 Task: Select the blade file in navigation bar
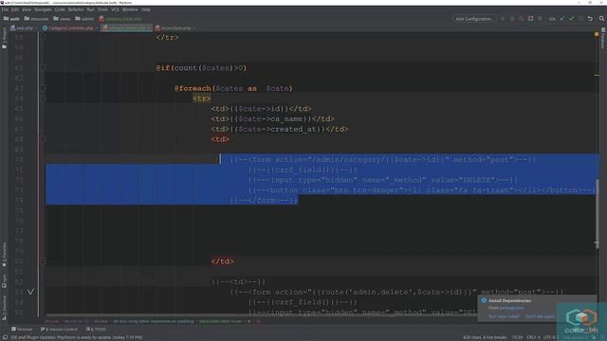coord(120,19)
